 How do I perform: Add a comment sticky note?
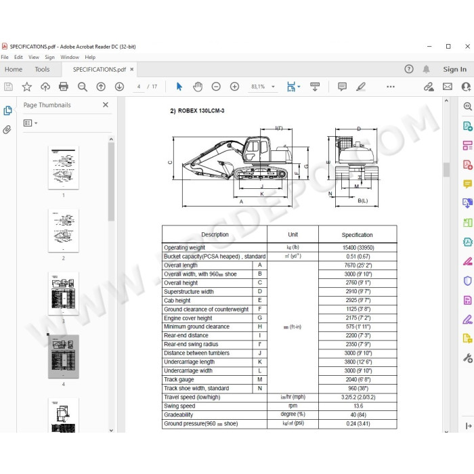342,87
